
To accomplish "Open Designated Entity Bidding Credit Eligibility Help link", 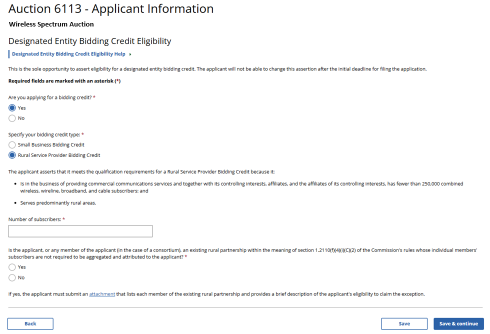I will coord(68,54).
